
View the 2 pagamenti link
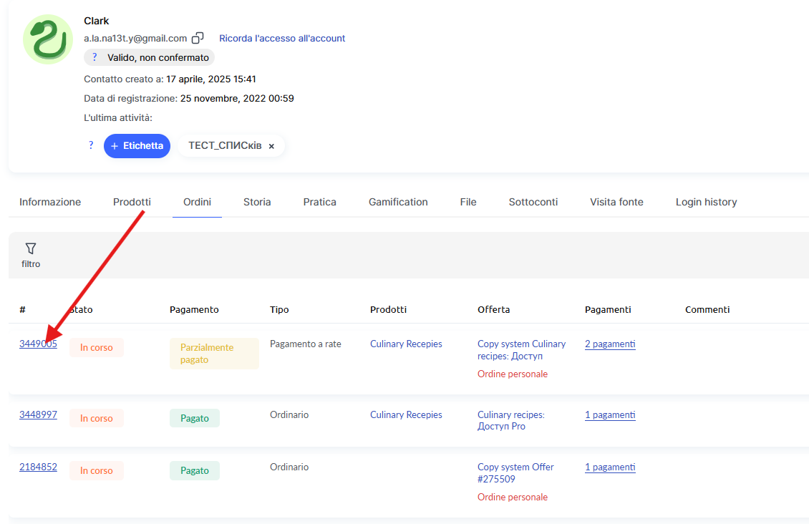[610, 344]
